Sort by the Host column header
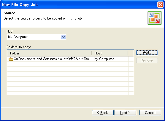Image resolution: width=165 pixels, height=121 pixels. click(110, 53)
